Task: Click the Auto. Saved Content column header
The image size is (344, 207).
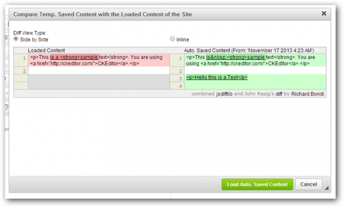Action: [x=249, y=50]
